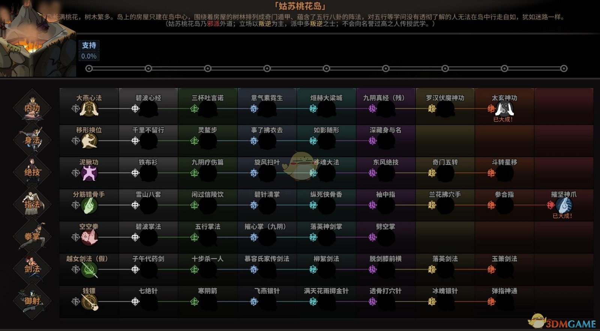
Task: Click the 太玄神功 skill icon
Action: point(504,109)
